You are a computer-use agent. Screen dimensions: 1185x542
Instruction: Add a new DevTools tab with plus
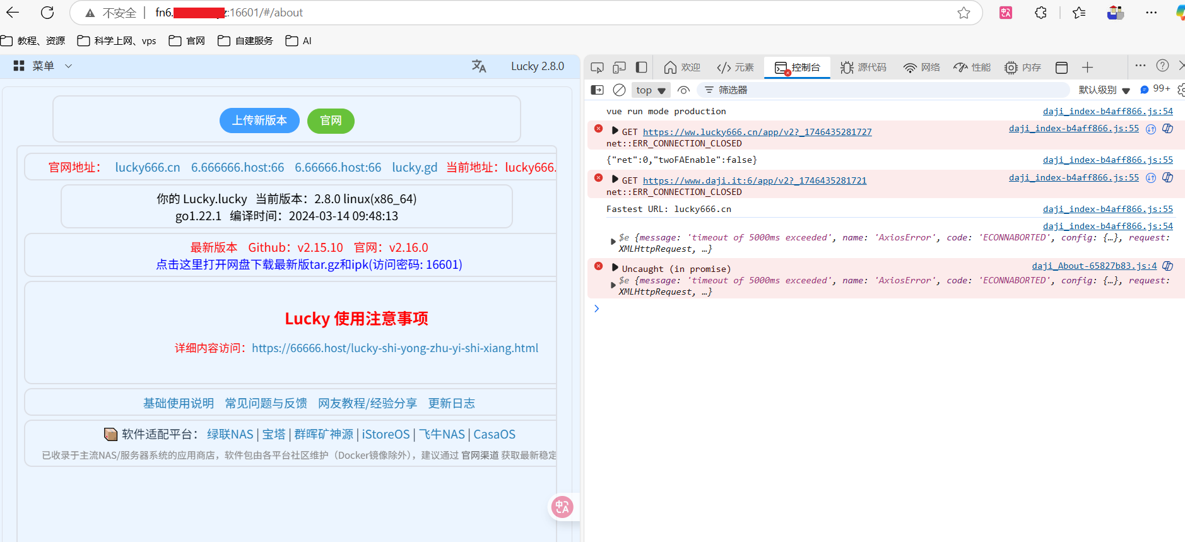pos(1087,68)
